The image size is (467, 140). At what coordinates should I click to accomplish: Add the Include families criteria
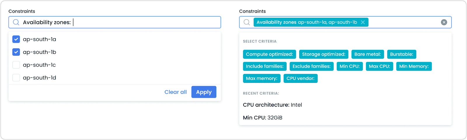coord(265,66)
